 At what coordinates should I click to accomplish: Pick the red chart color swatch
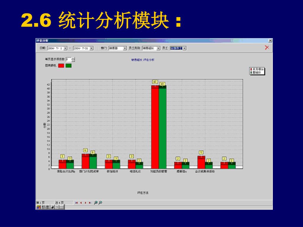[61, 66]
